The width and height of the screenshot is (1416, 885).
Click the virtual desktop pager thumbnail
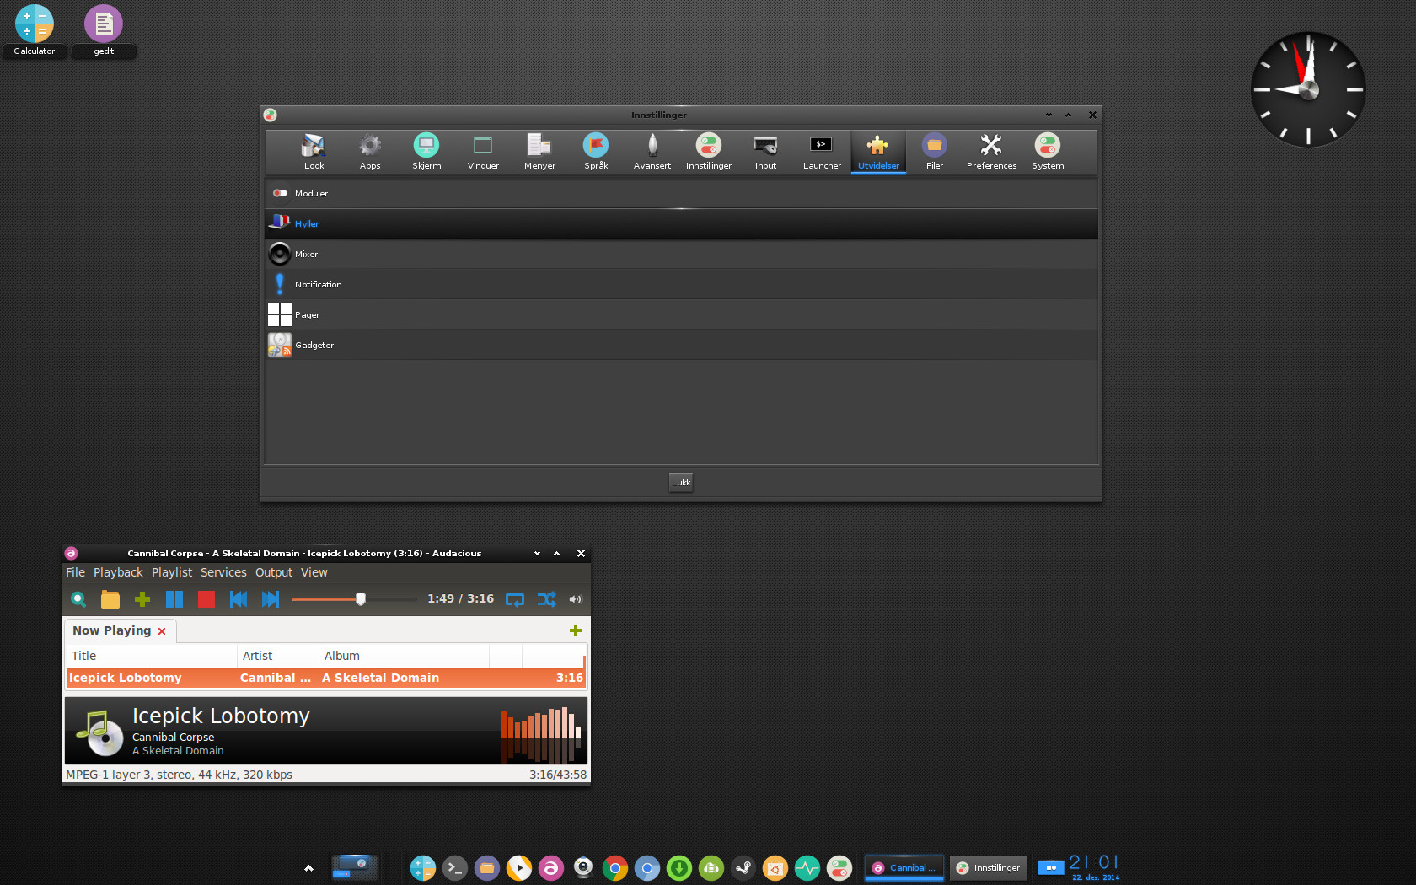click(355, 868)
